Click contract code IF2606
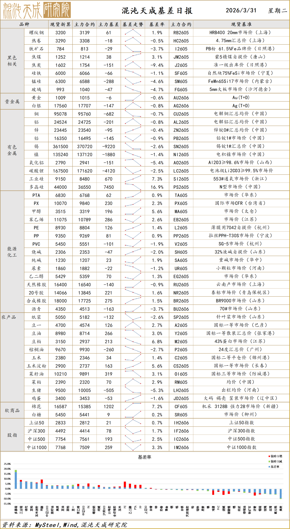The width and height of the screenshot is (290, 529). [x=181, y=431]
